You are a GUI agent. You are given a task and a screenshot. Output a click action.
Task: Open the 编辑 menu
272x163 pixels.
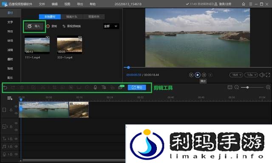pyautogui.click(x=54, y=4)
